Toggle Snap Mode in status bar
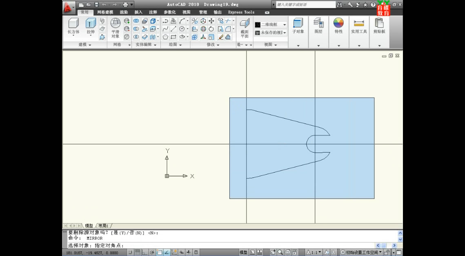Image resolution: width=465 pixels, height=256 pixels. tap(131, 252)
